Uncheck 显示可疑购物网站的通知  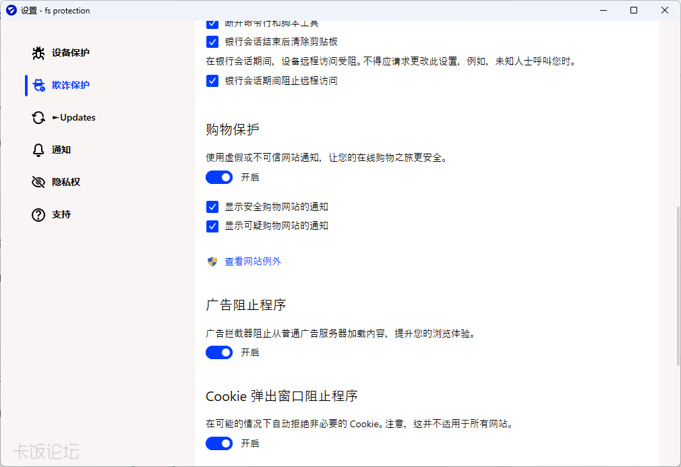point(212,226)
